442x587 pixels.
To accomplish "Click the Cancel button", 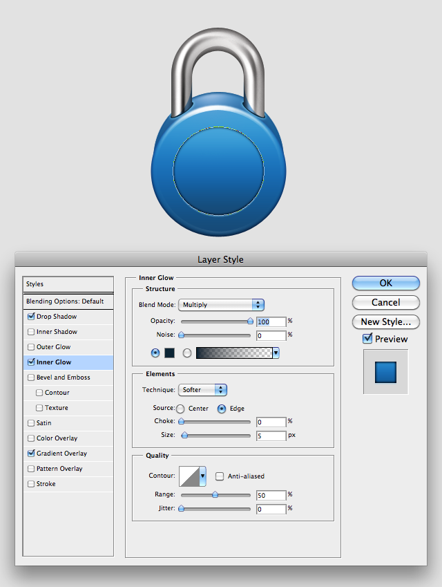I will 386,302.
